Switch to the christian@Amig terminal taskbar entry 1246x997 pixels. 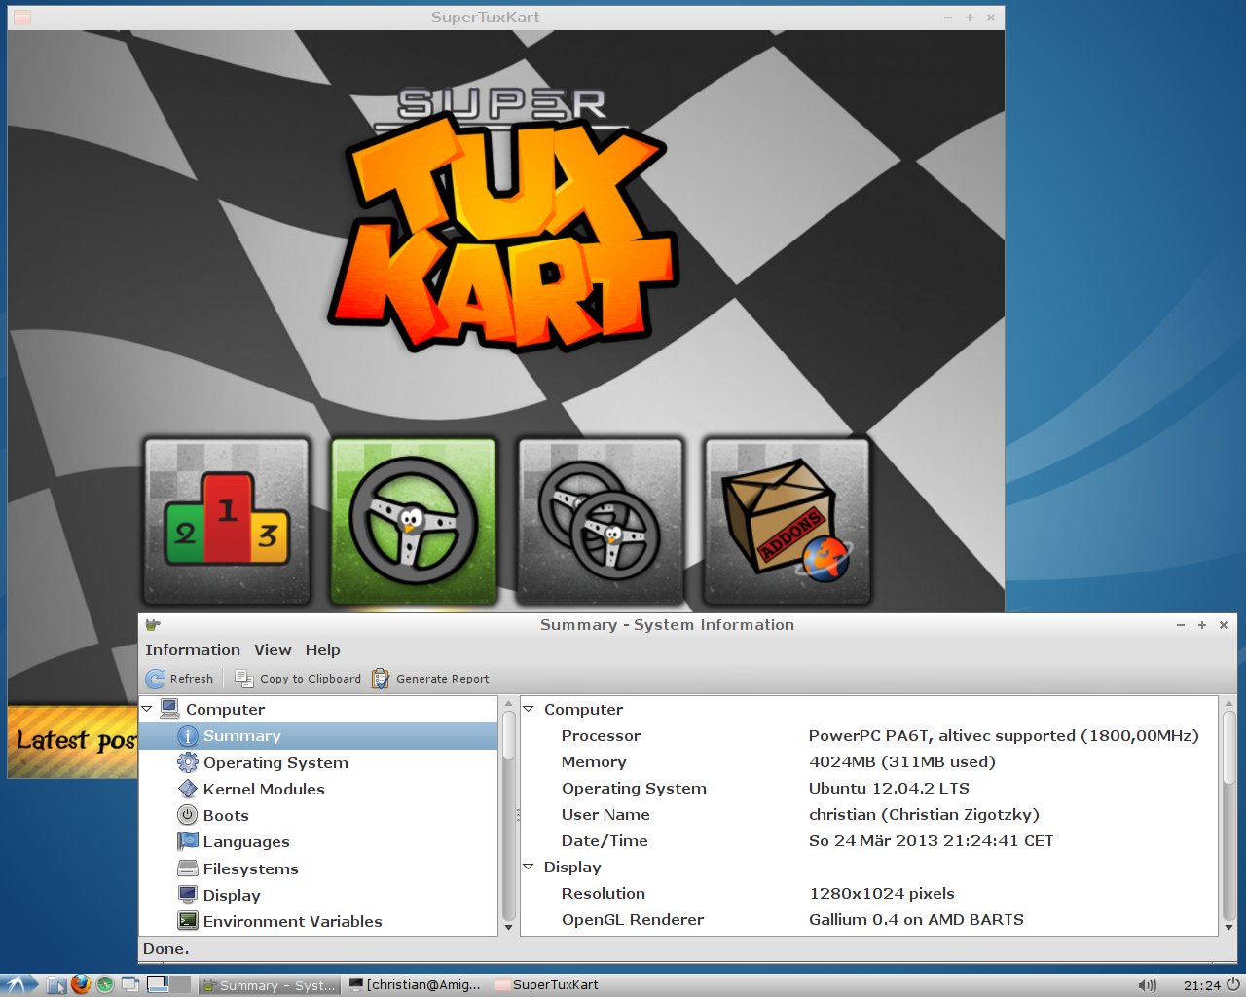416,985
